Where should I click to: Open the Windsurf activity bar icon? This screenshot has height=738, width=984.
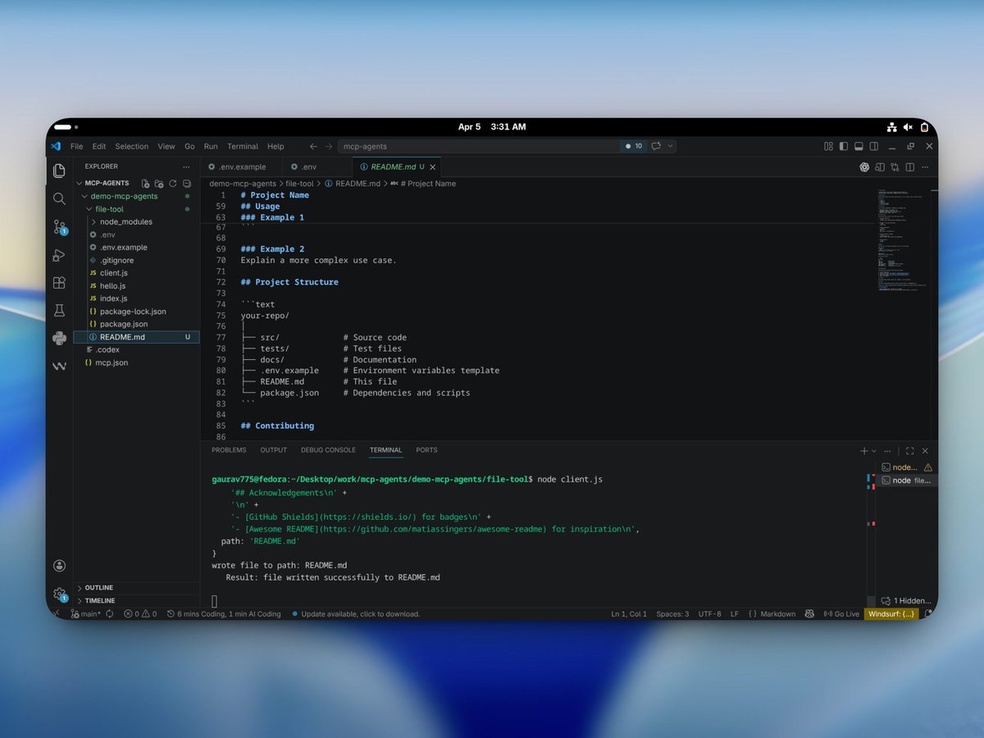(59, 366)
